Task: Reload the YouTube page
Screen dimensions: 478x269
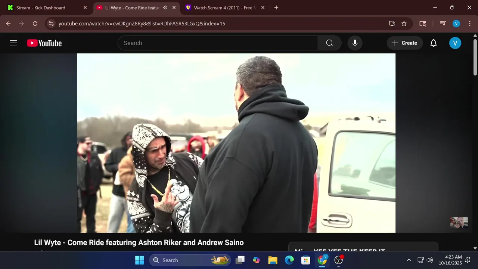Action: (x=35, y=24)
